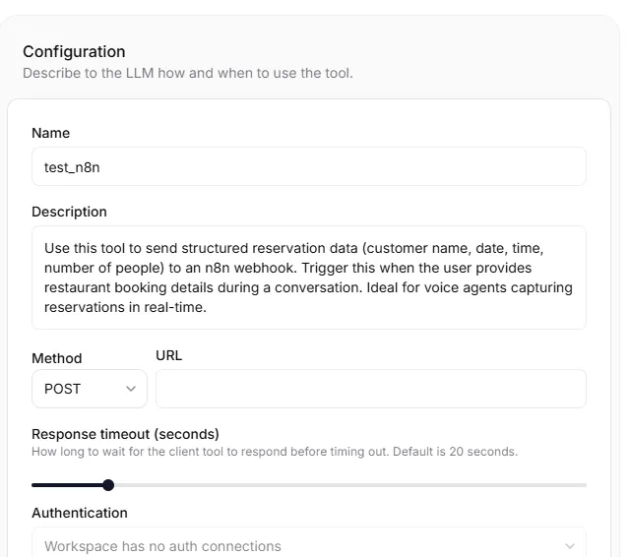Click the unfilled gray part of the timeout slider

pos(350,485)
